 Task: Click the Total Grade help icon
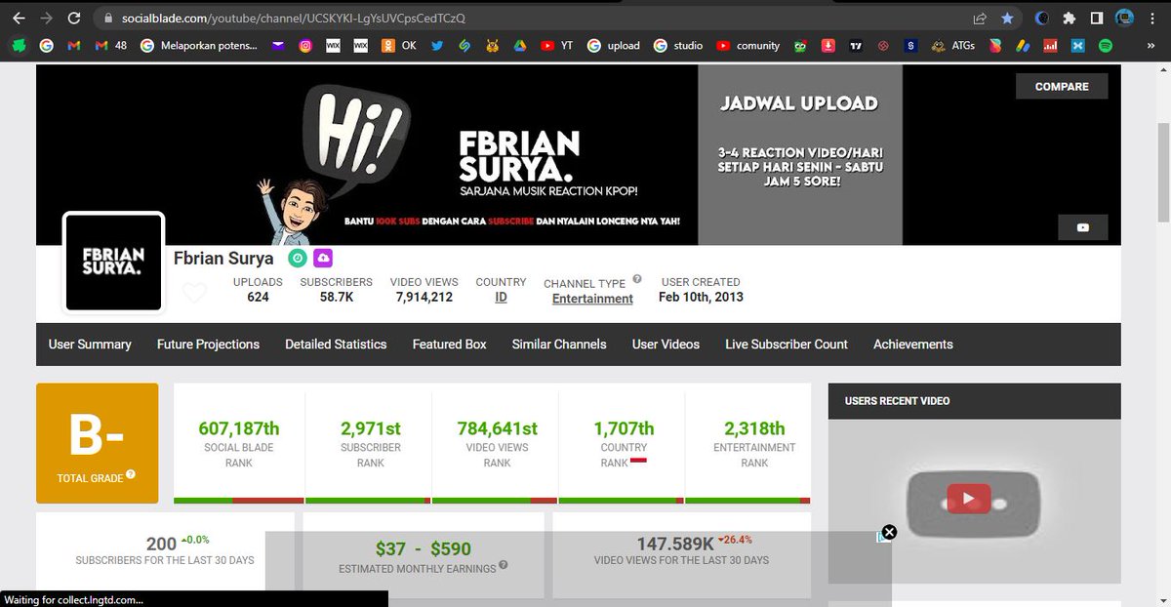(x=131, y=475)
